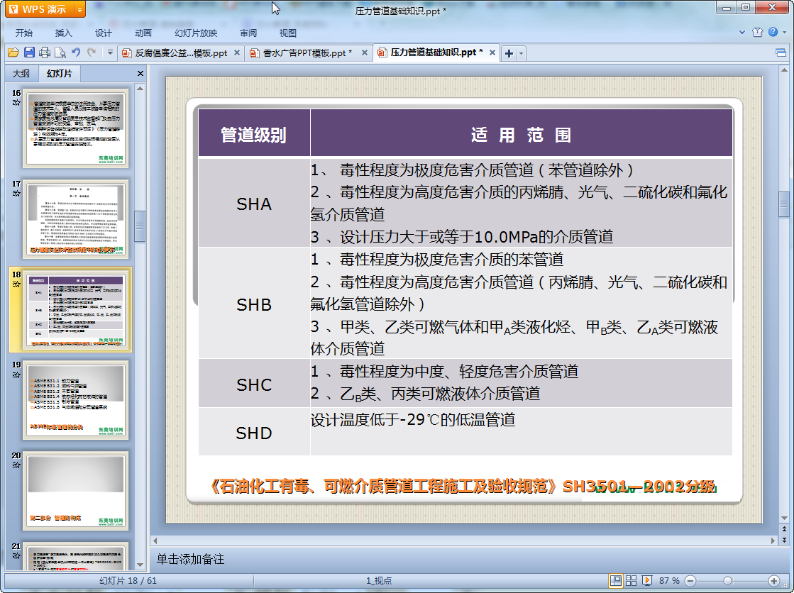Select slide 18 thumbnail
The width and height of the screenshot is (794, 593).
pos(75,309)
